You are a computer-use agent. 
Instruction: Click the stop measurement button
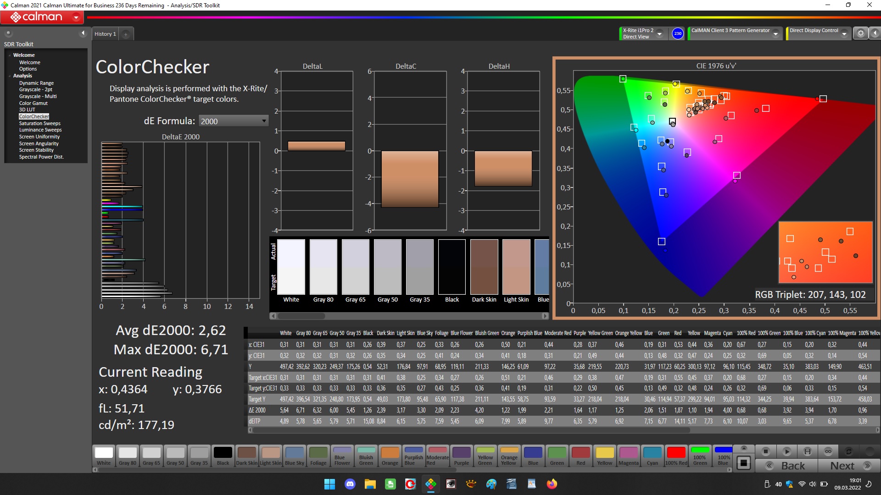[765, 451]
